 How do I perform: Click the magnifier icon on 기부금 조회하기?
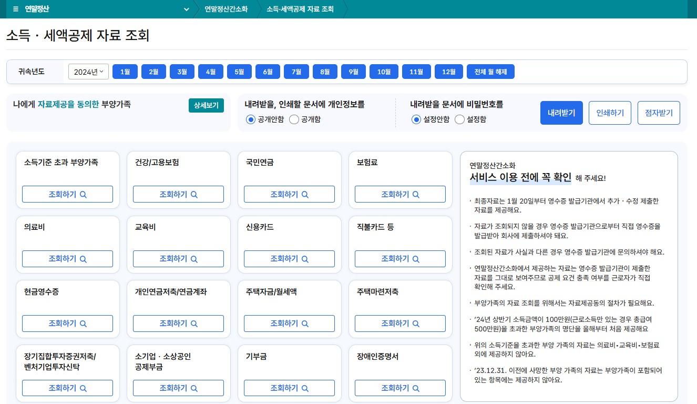[305, 388]
